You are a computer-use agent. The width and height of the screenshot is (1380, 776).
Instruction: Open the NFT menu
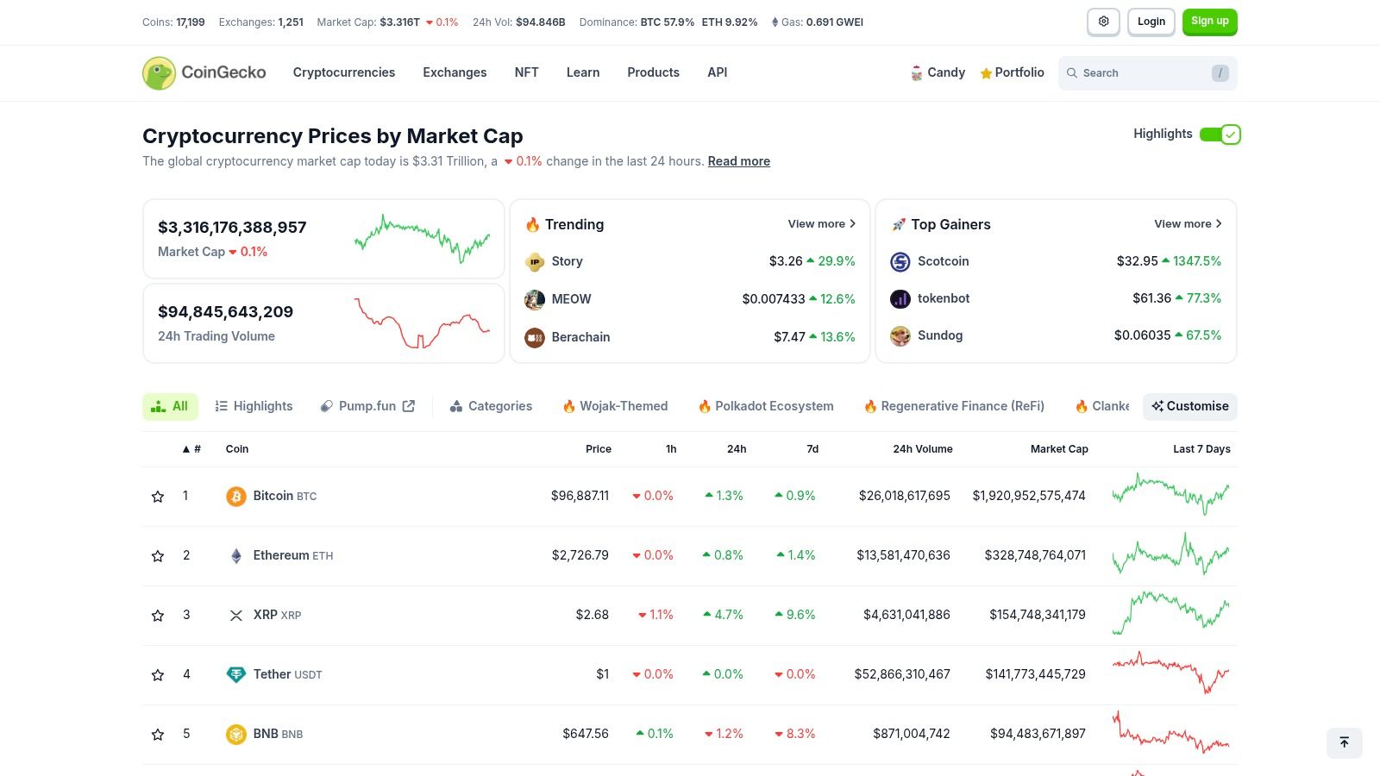[x=526, y=72]
